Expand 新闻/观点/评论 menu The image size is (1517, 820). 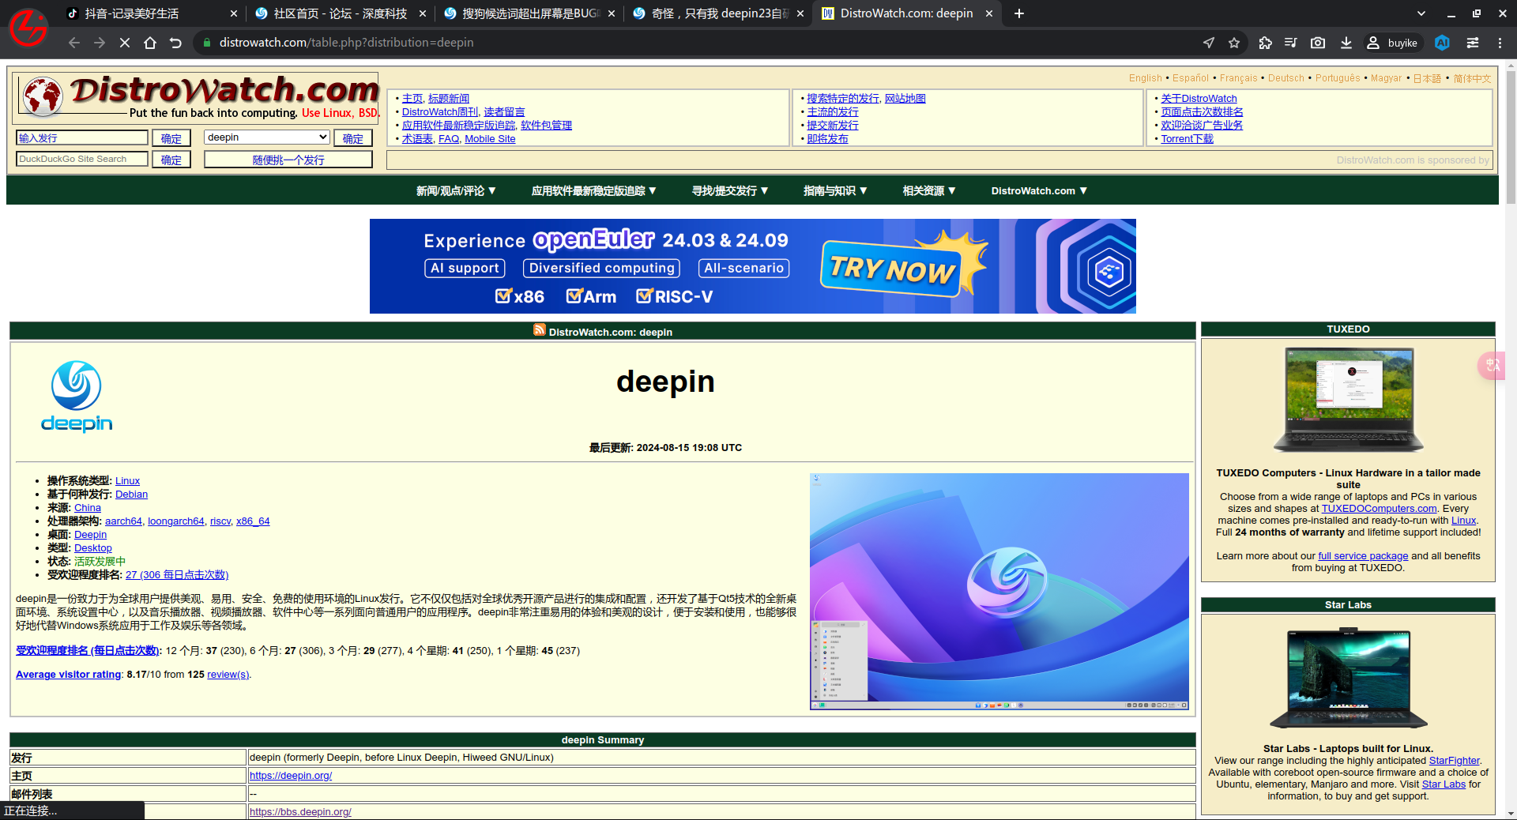pyautogui.click(x=456, y=190)
